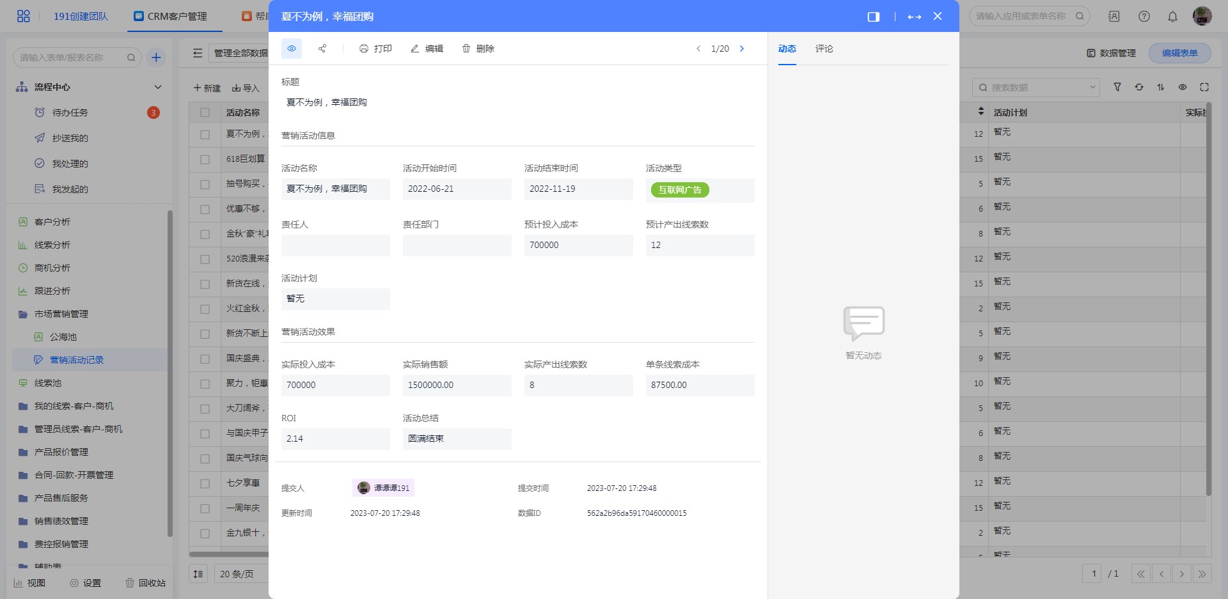Open the filter icon in data table
This screenshot has height=599, width=1228.
(x=1117, y=87)
